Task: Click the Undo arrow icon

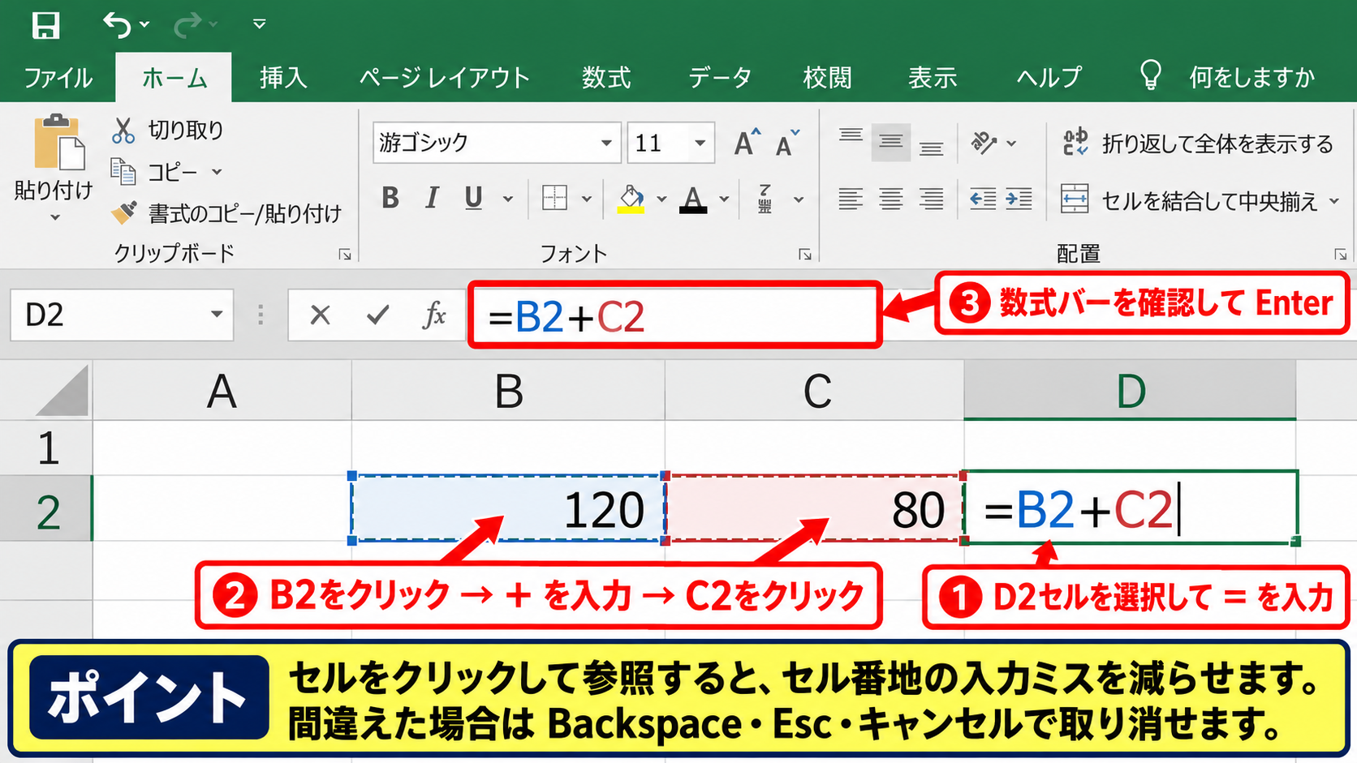Action: point(116,24)
